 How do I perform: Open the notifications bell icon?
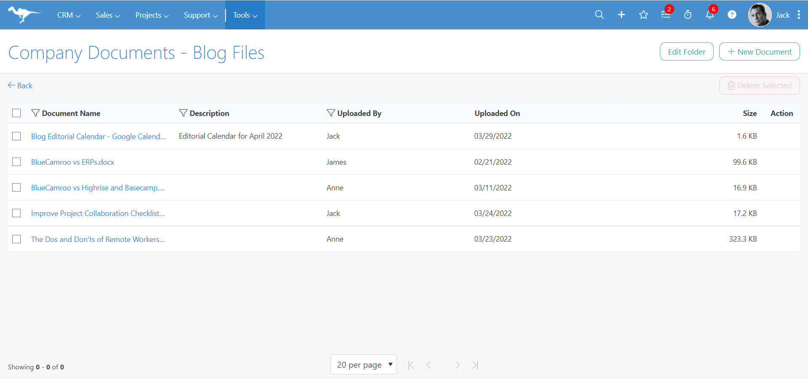710,15
